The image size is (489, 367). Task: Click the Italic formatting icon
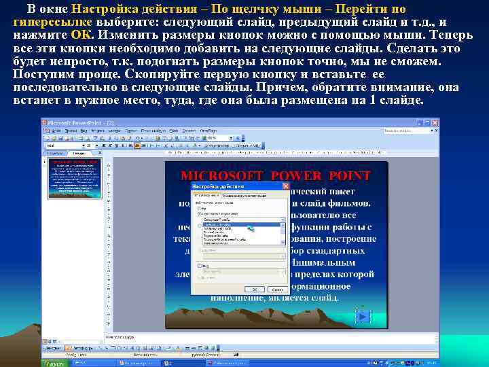[x=110, y=145]
